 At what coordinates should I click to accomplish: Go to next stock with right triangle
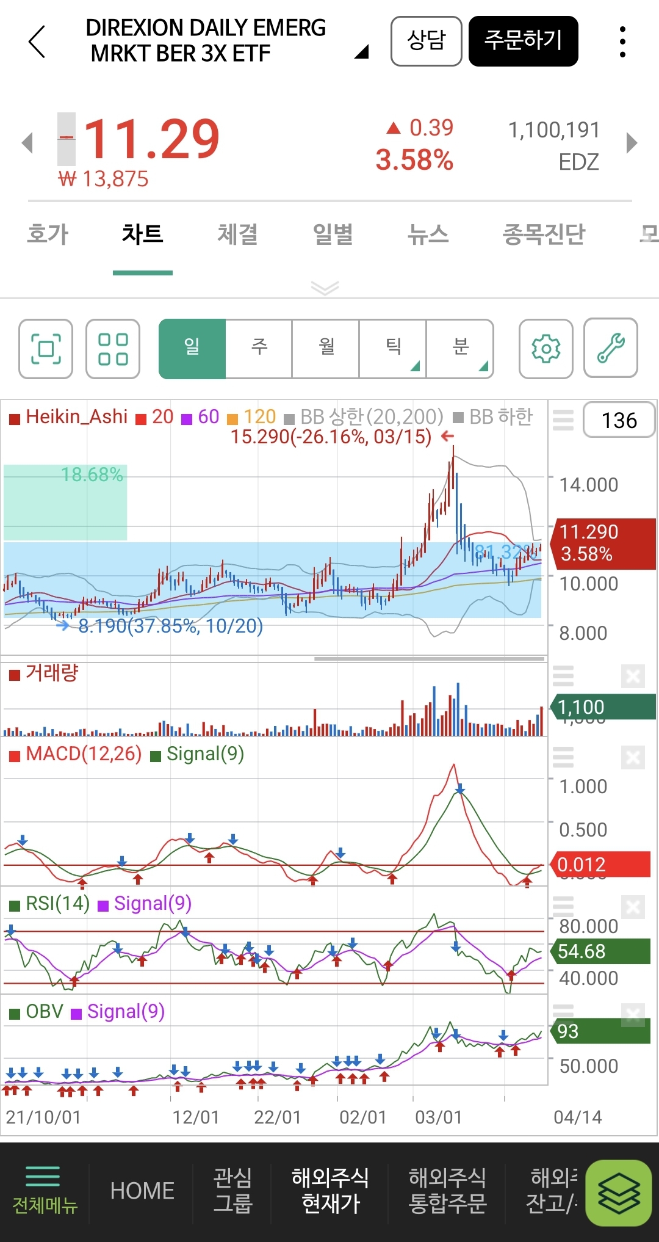632,143
